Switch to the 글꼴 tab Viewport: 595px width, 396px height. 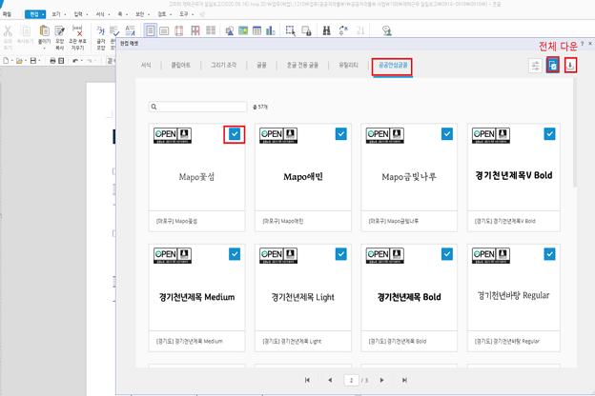click(261, 65)
